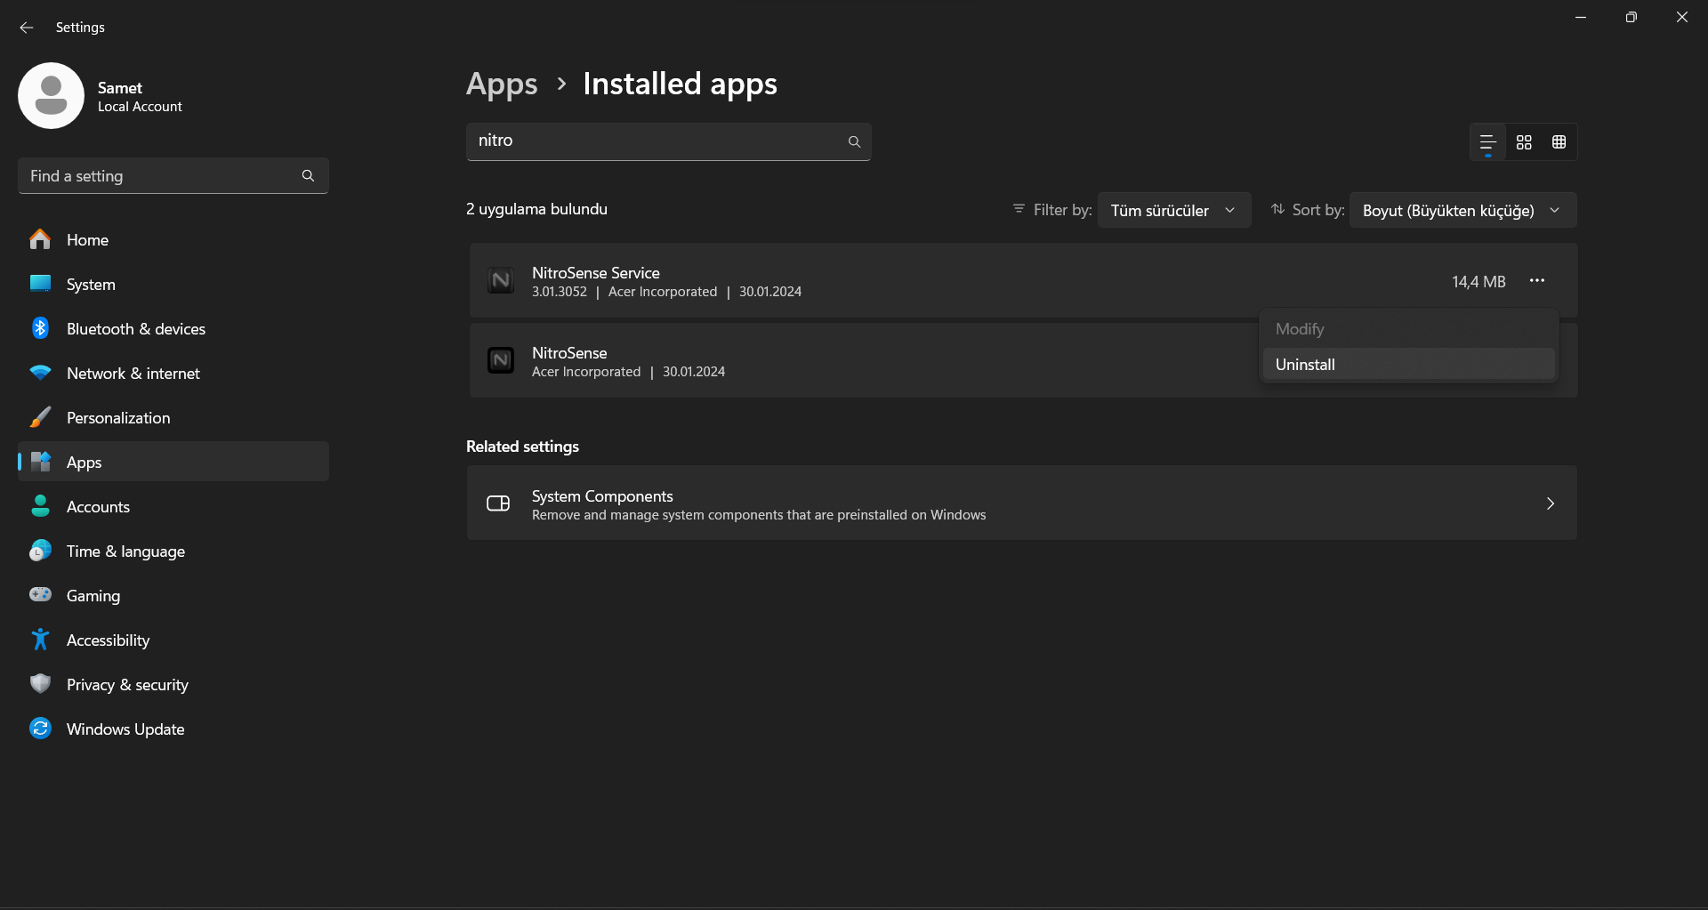
Task: Click the Samet local account profile
Action: coord(101,96)
